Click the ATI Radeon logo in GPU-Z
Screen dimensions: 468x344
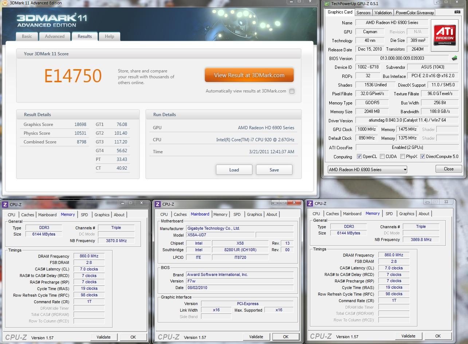point(445,35)
